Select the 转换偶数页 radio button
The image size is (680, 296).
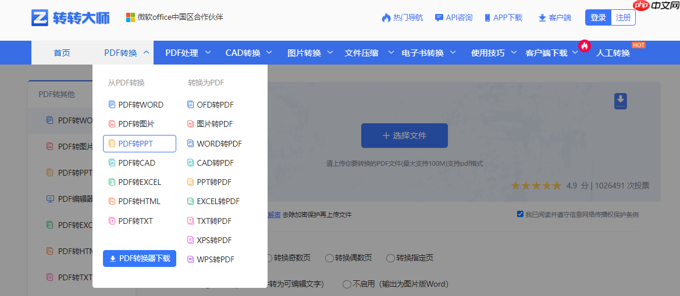click(x=330, y=258)
